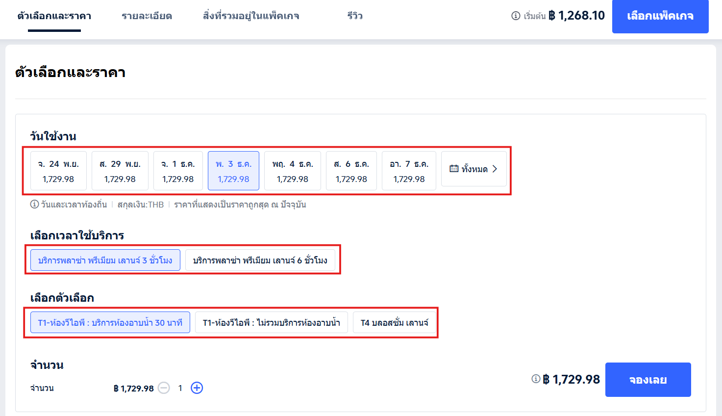The height and width of the screenshot is (416, 722).
Task: Click the minus icon to decrease quantity
Action: [164, 388]
